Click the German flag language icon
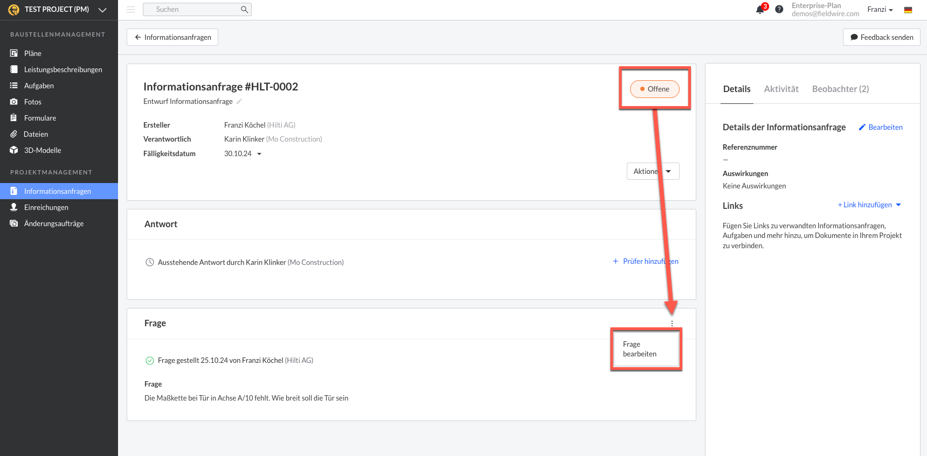This screenshot has width=927, height=456. [908, 10]
